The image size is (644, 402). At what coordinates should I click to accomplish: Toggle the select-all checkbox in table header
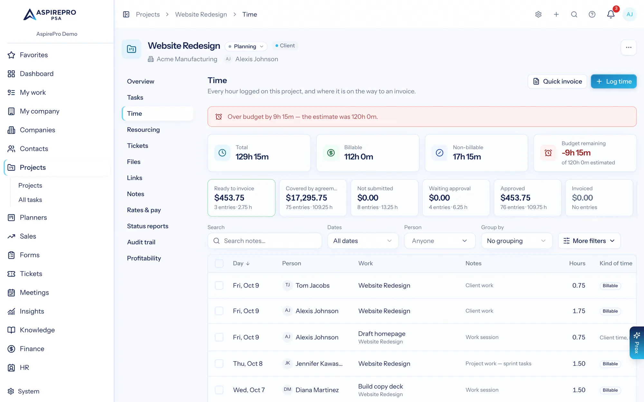219,263
